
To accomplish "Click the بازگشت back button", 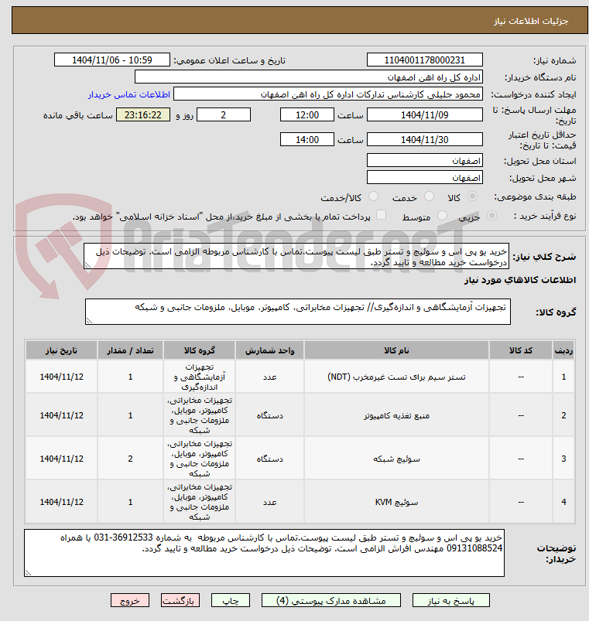I will [180, 600].
